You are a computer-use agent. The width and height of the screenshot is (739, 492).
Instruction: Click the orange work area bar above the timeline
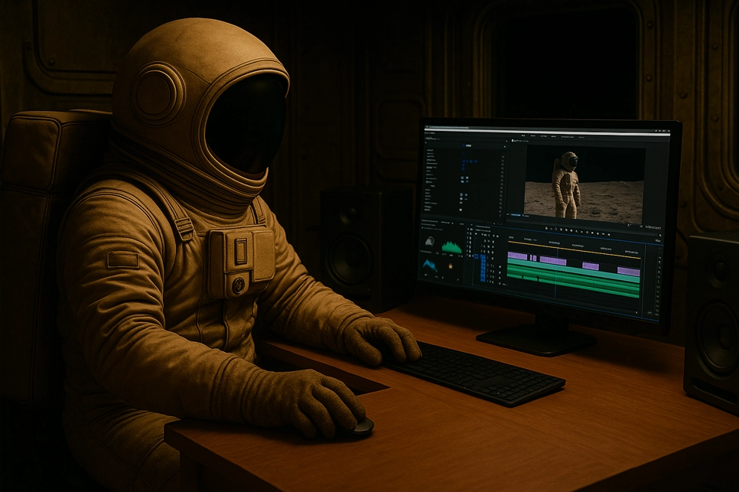click(574, 249)
